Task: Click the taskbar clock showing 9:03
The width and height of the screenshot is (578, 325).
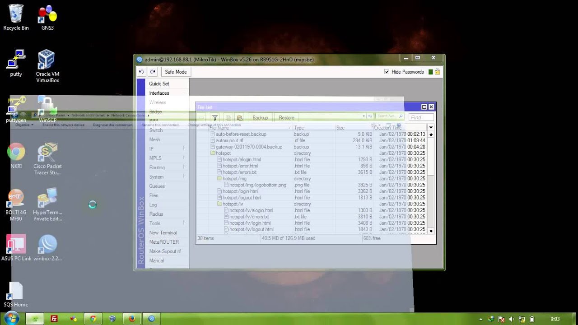Action: pyautogui.click(x=555, y=319)
